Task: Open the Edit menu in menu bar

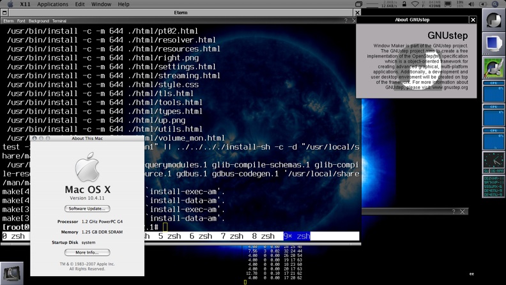Action: coord(80,4)
